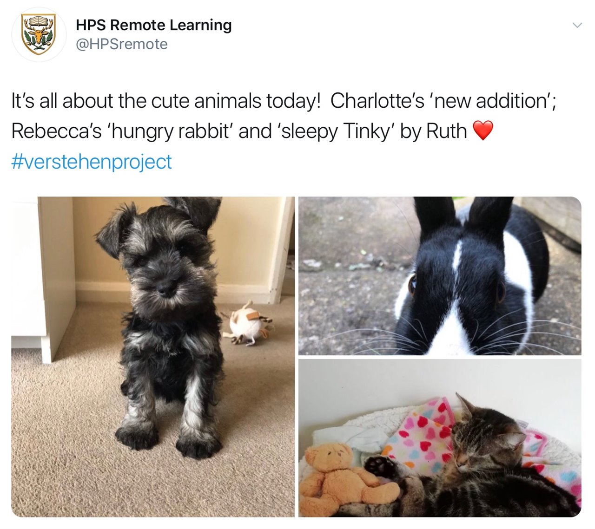595x529 pixels.
Task: Open the black and white rabbit photo
Action: [440, 276]
